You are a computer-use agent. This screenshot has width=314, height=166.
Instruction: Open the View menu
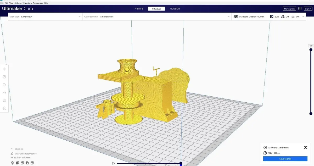(x=11, y=3)
